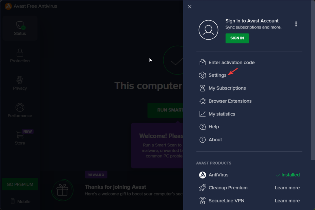This screenshot has width=315, height=210.
Task: Click the Cleanup Premium rocket icon
Action: point(203,188)
